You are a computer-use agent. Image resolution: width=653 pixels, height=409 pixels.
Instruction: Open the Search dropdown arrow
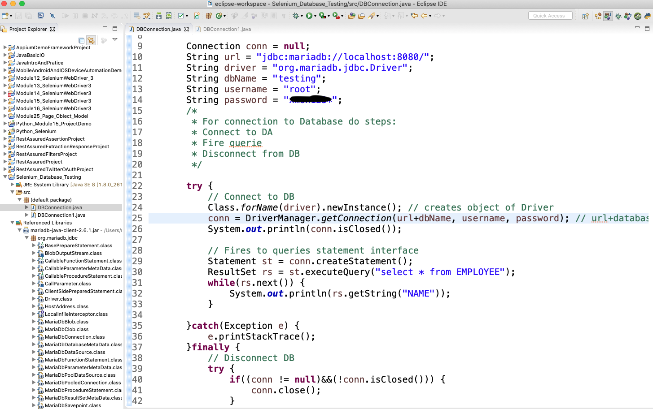pyautogui.click(x=377, y=16)
